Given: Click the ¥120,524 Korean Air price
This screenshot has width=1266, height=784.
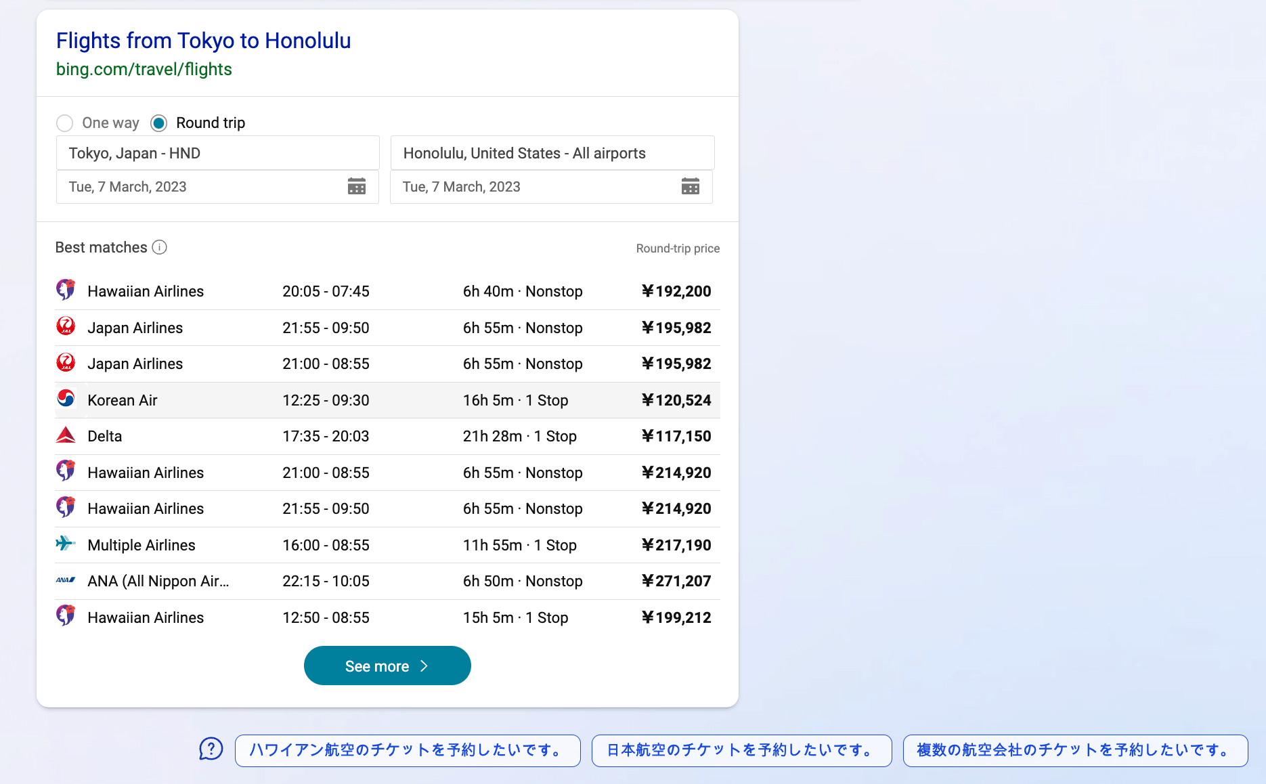Looking at the screenshot, I should (676, 400).
